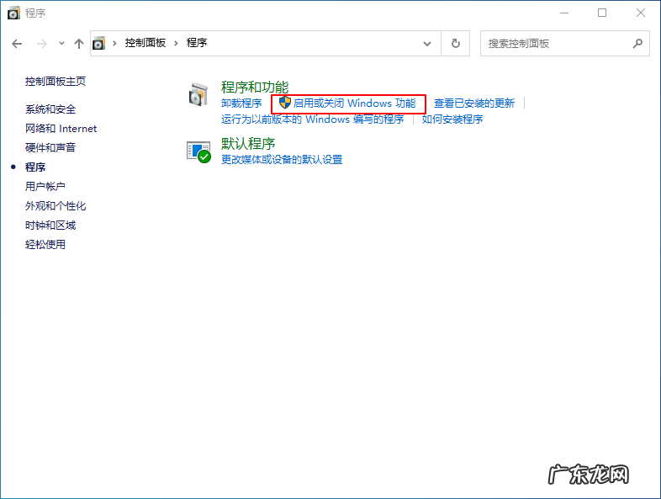This screenshot has width=661, height=499.
Task: Click the 默认程序 icon
Action: coord(198,151)
